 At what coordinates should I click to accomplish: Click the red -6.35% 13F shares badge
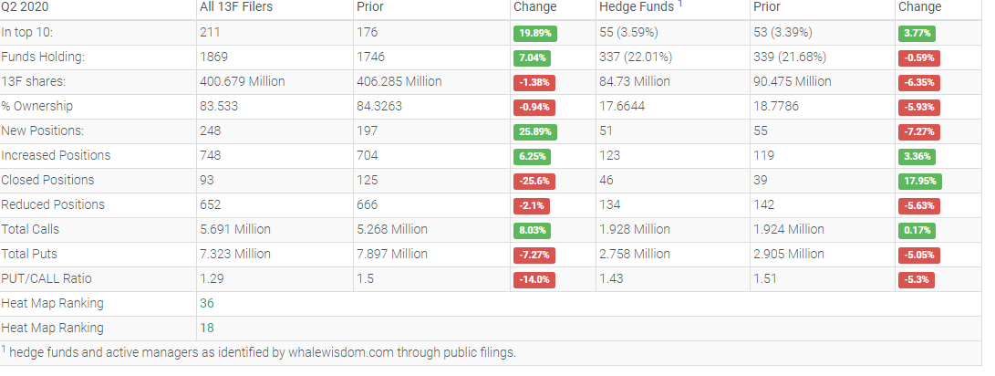(919, 82)
